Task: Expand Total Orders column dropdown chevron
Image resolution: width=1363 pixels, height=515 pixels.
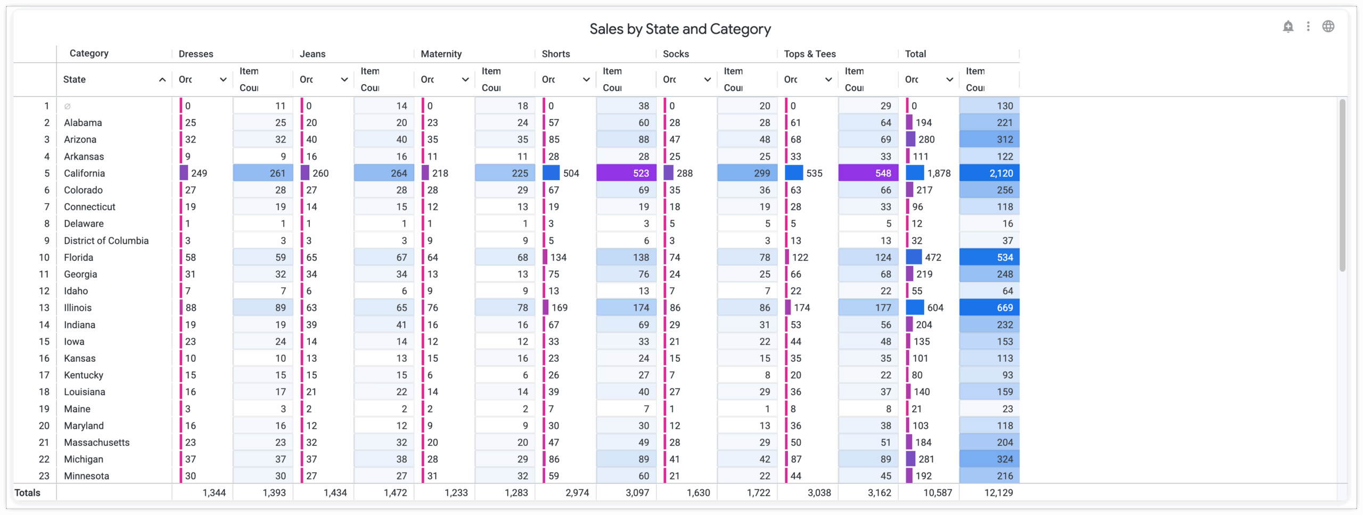Action: click(x=949, y=80)
